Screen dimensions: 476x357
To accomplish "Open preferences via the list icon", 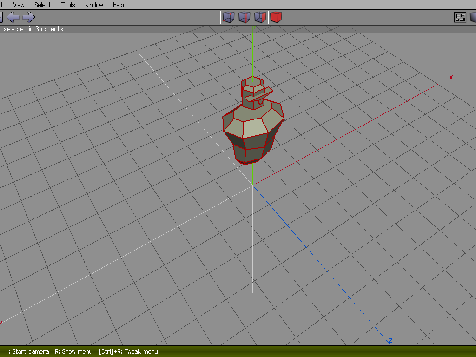I will click(460, 17).
